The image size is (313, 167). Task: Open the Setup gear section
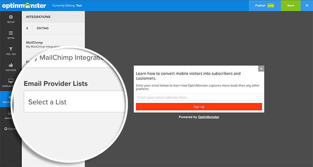tap(11, 19)
